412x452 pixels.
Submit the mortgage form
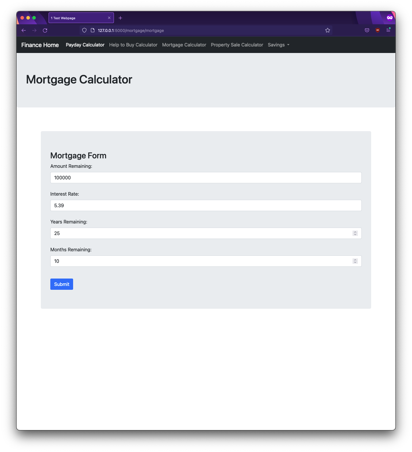(x=62, y=284)
